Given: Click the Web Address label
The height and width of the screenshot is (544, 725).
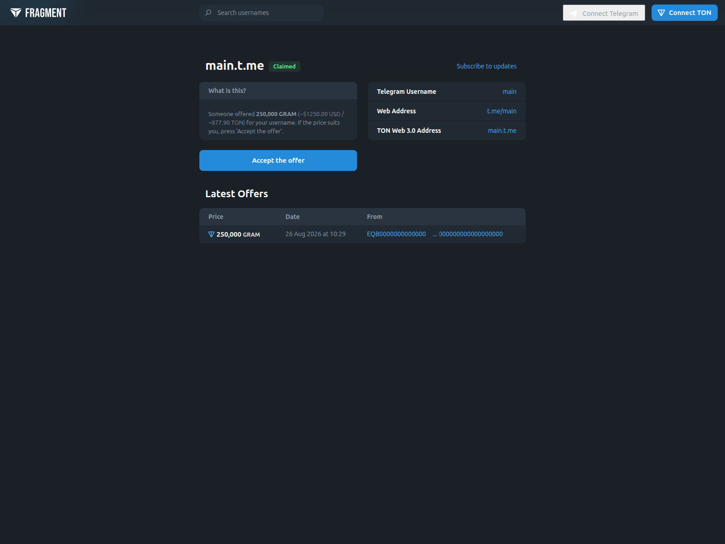Looking at the screenshot, I should (396, 111).
